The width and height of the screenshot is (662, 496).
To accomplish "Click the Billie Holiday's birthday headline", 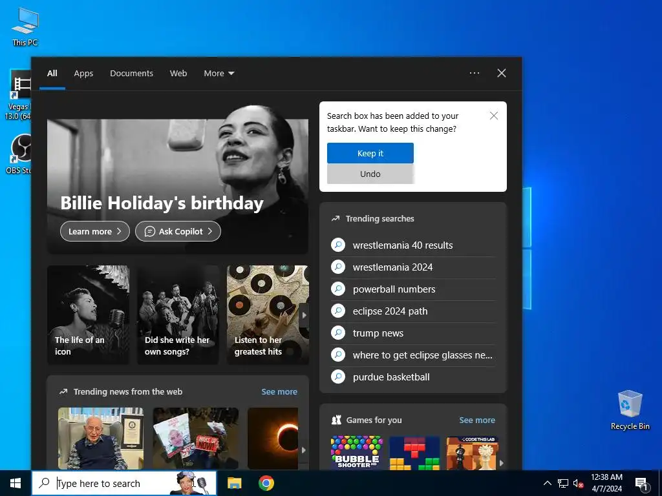I will [162, 203].
